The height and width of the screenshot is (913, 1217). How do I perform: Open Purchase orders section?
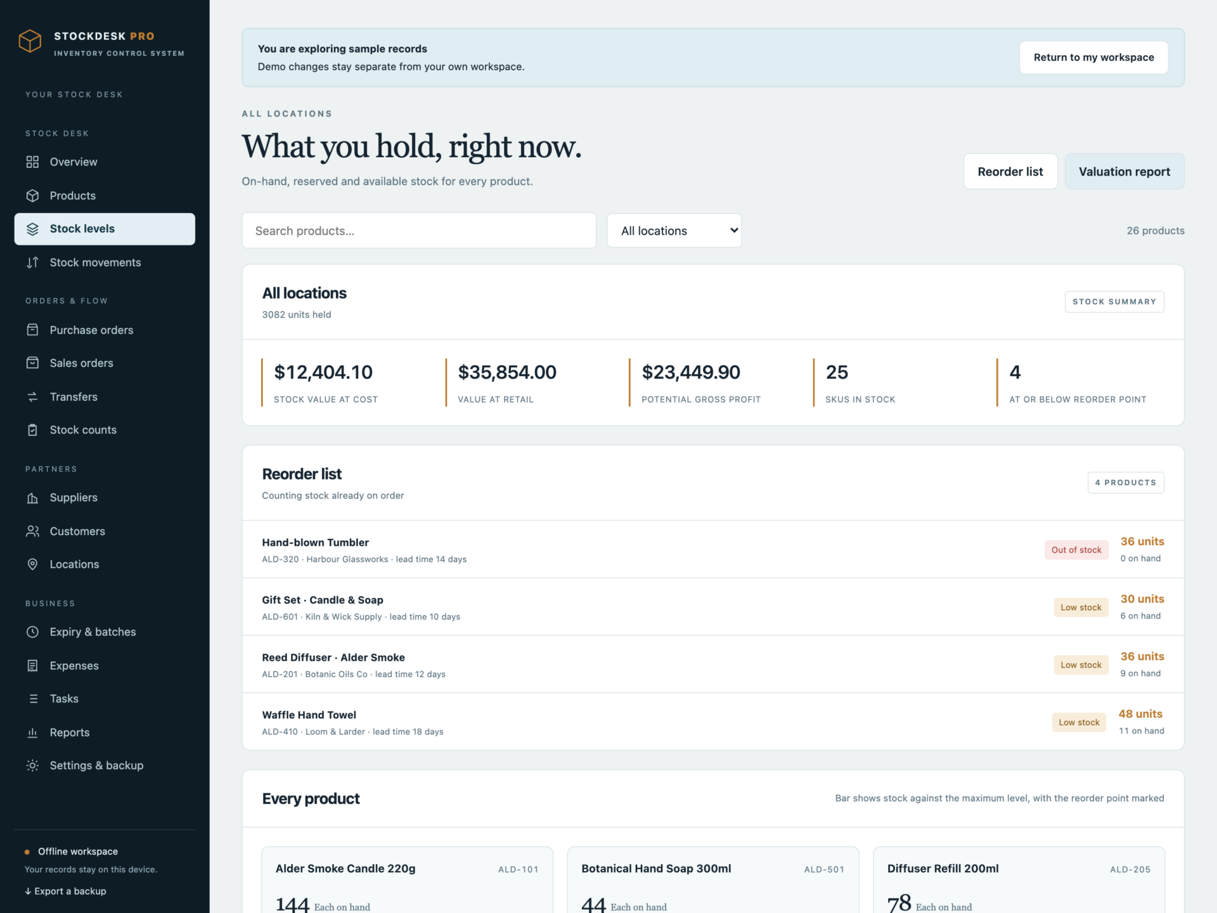(105, 330)
